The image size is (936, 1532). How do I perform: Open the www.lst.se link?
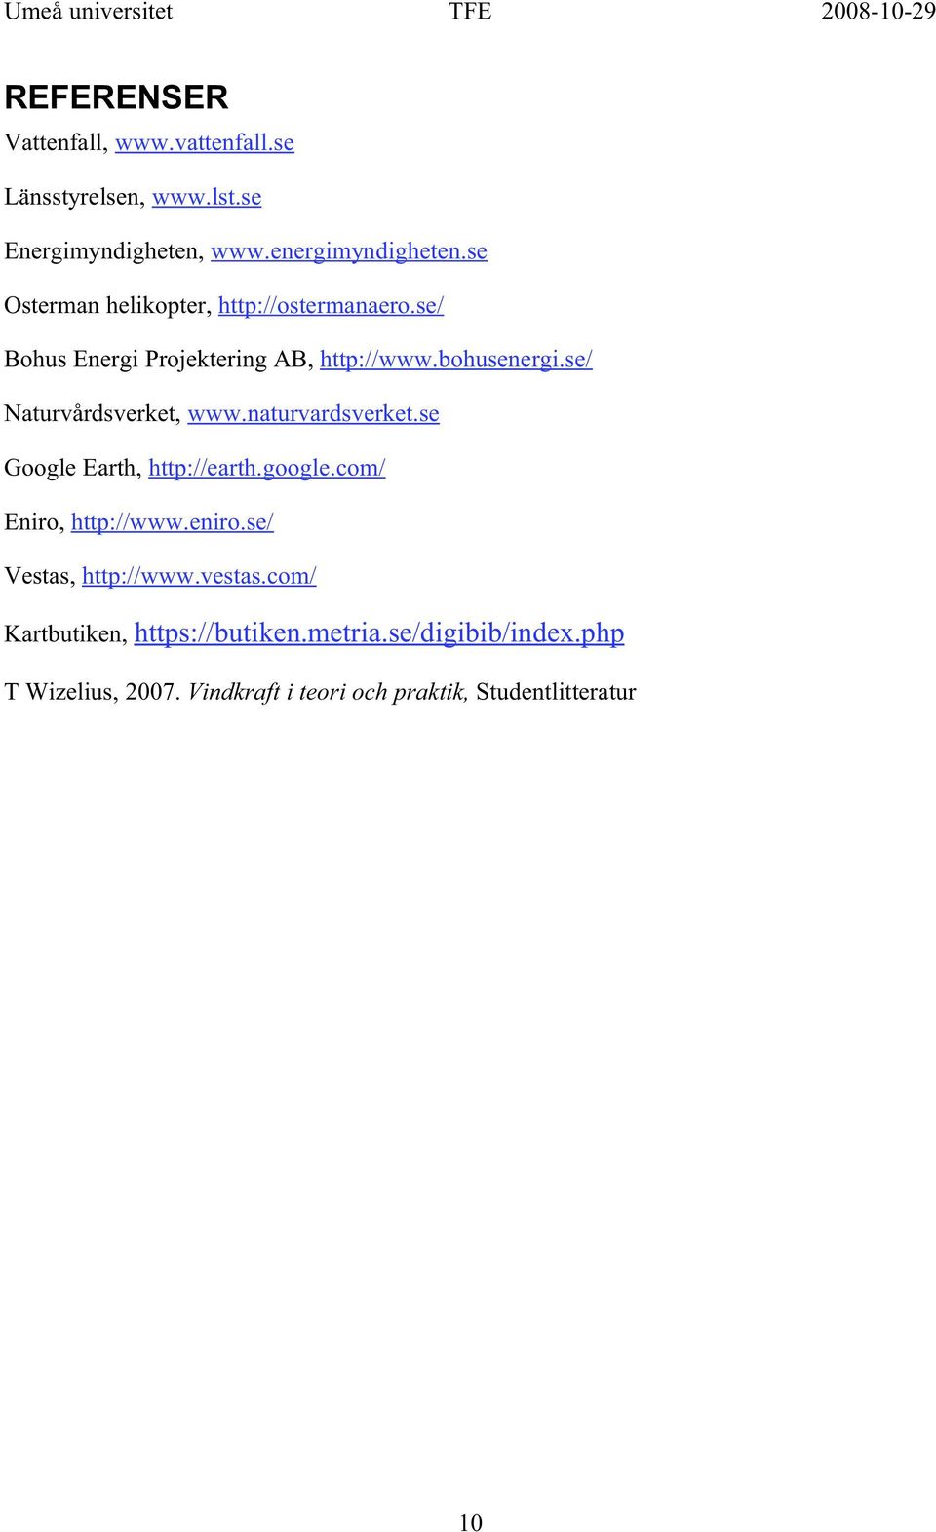[207, 197]
